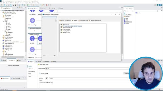Screen dimensions: 163x91
Task: Open the Window menu
Action: pos(34,3)
